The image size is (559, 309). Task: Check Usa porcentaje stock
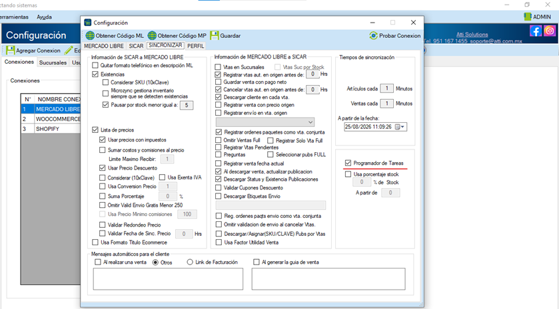(348, 174)
